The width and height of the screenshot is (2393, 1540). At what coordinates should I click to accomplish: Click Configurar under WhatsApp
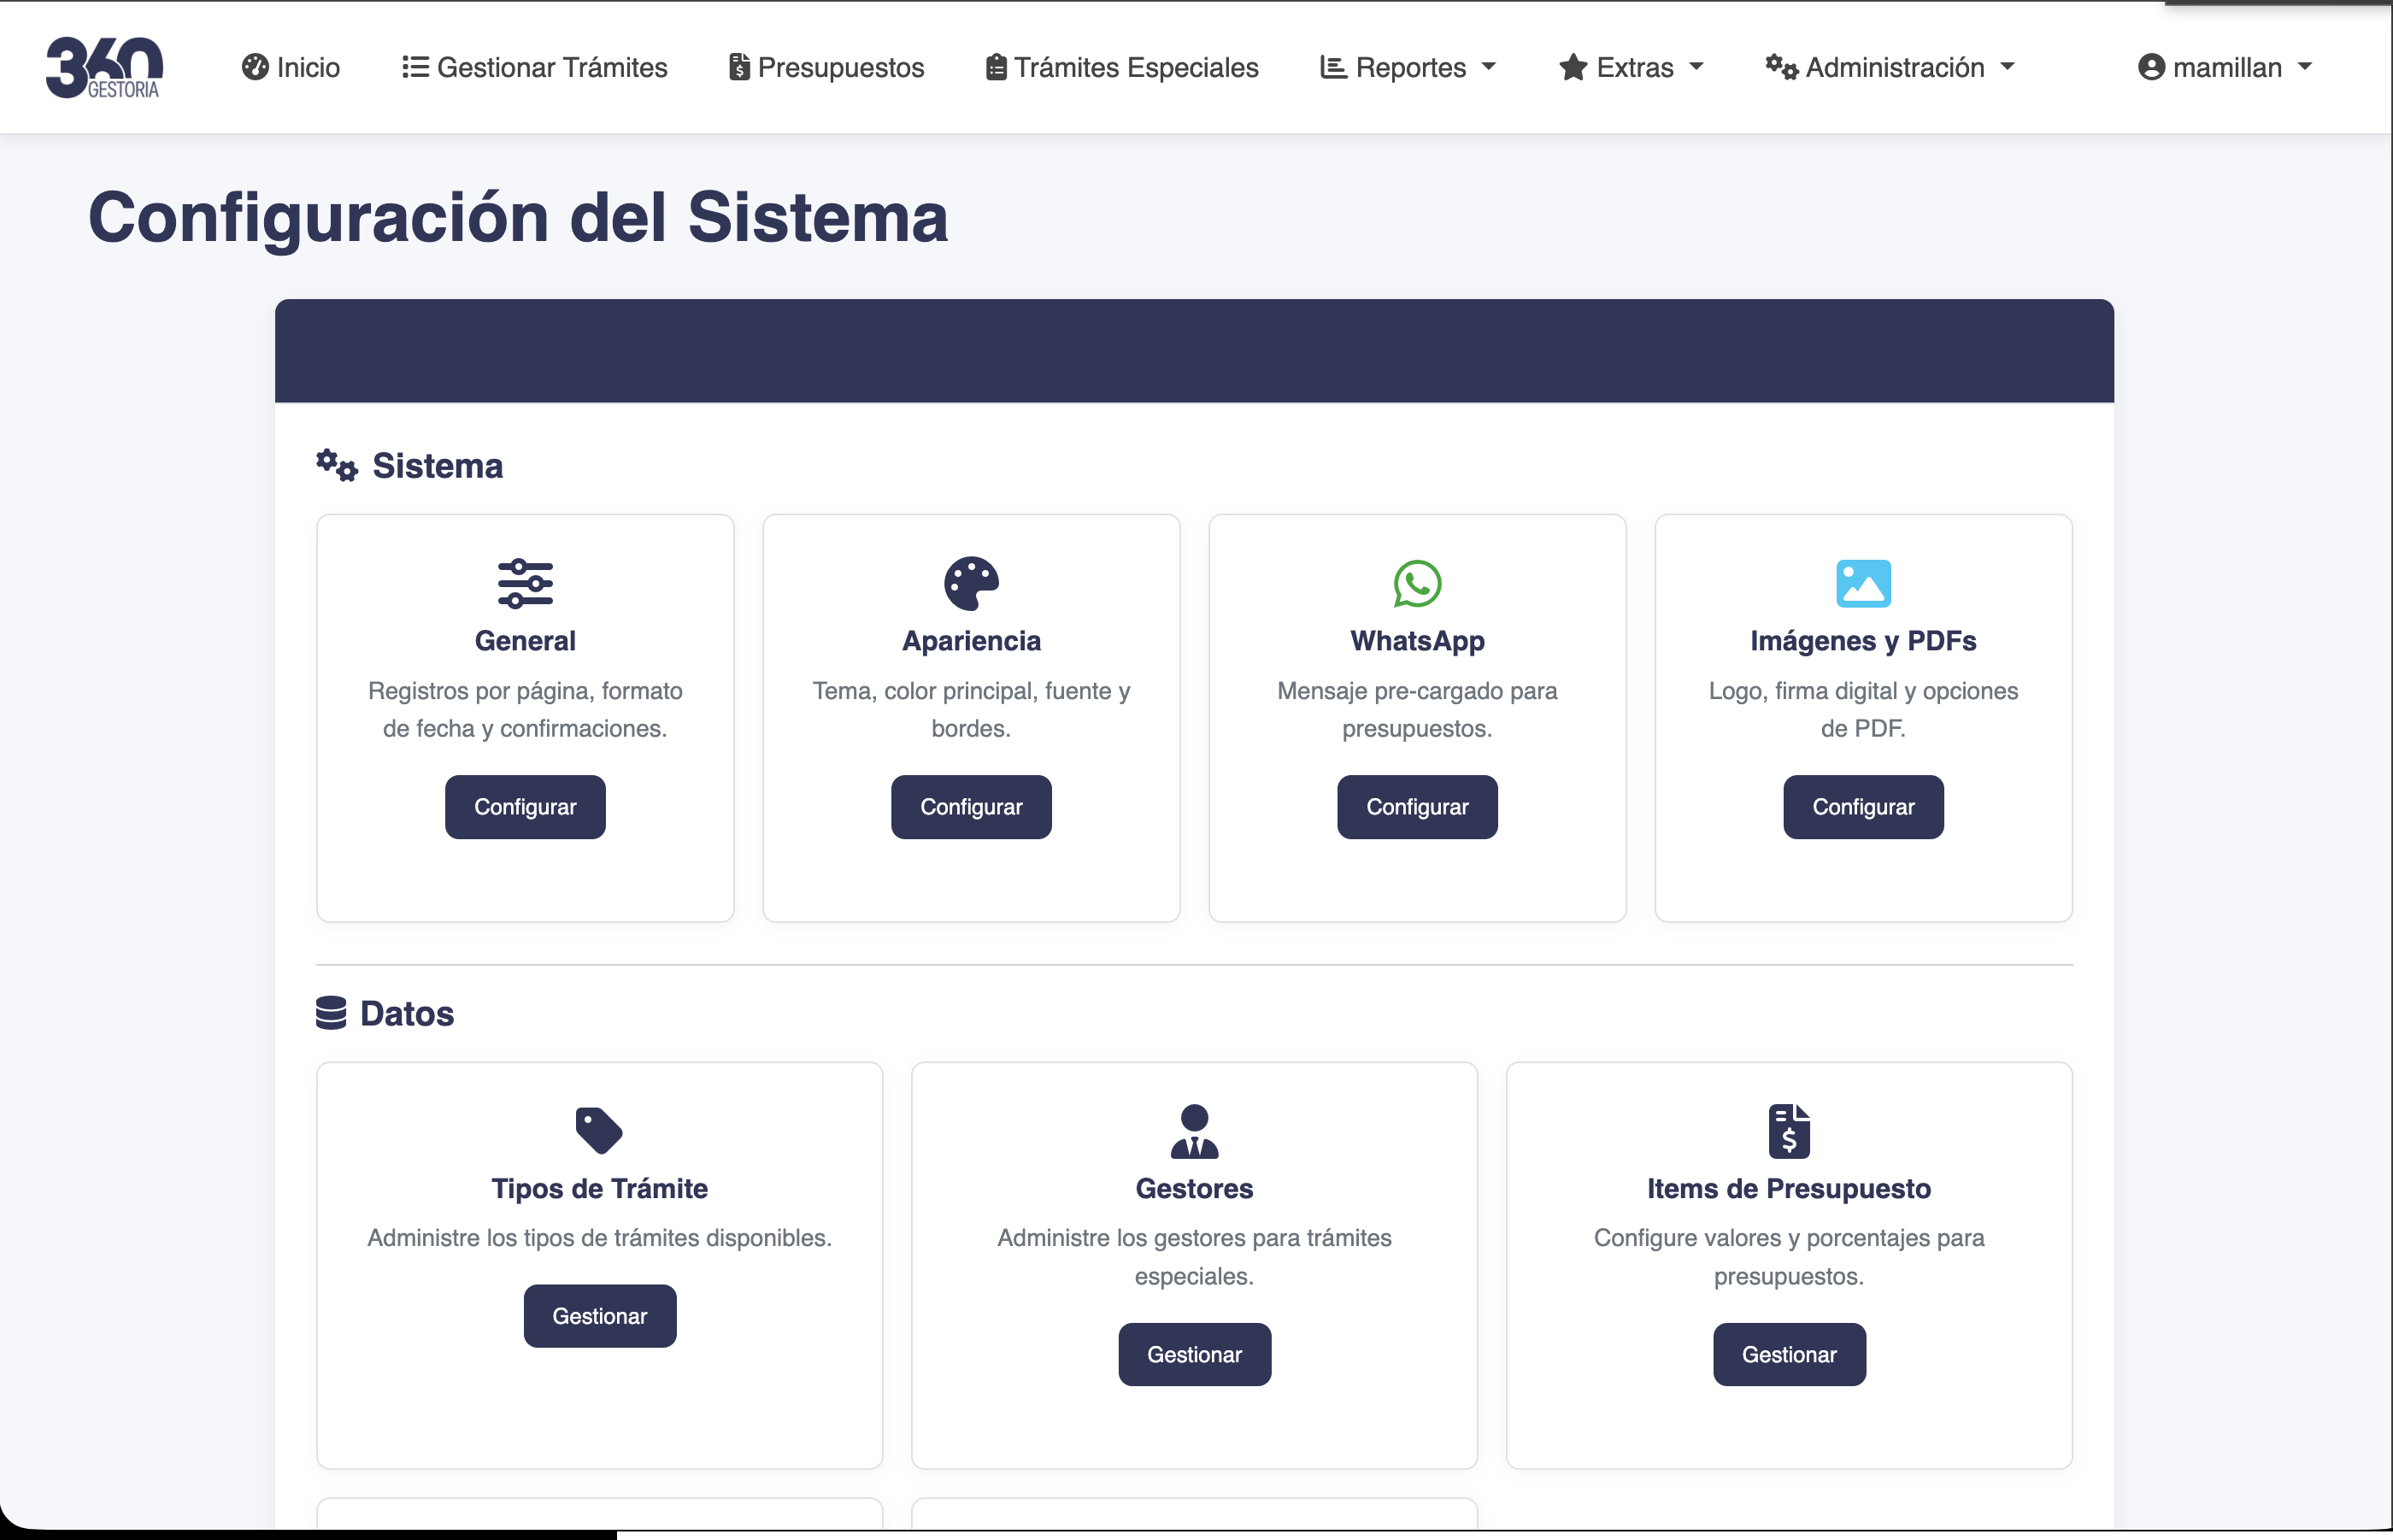(1416, 807)
